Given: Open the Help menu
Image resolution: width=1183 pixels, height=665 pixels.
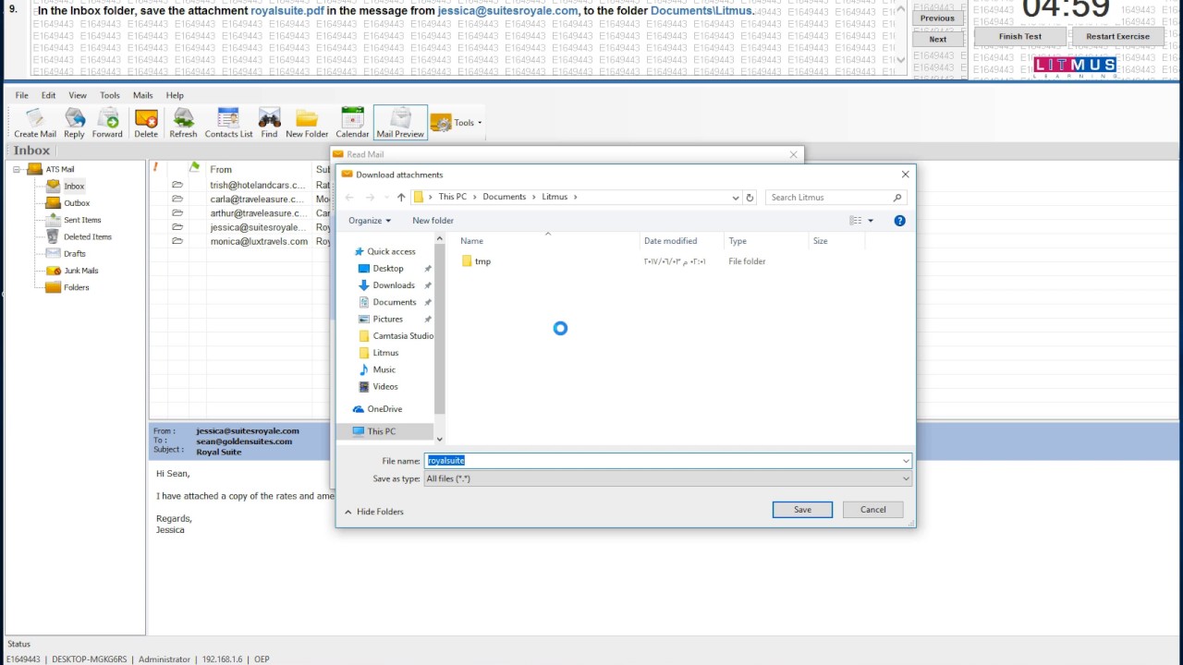Looking at the screenshot, I should pos(175,95).
